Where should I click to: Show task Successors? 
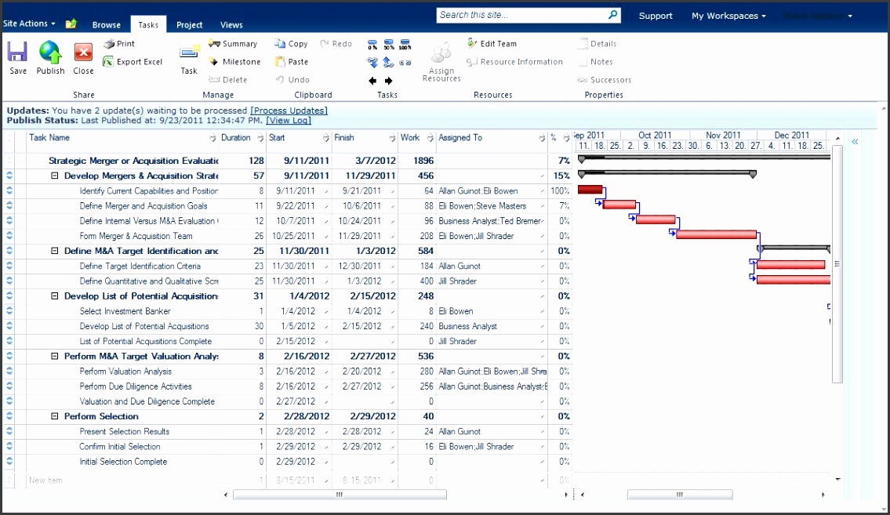(x=605, y=80)
